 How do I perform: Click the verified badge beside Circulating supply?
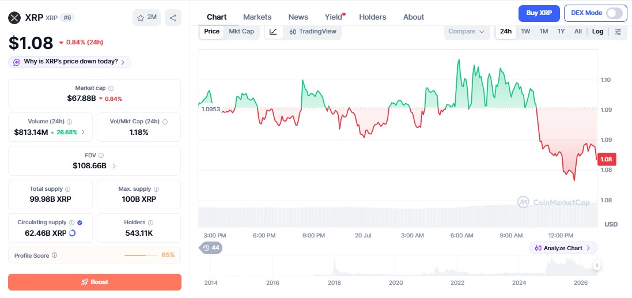click(80, 222)
